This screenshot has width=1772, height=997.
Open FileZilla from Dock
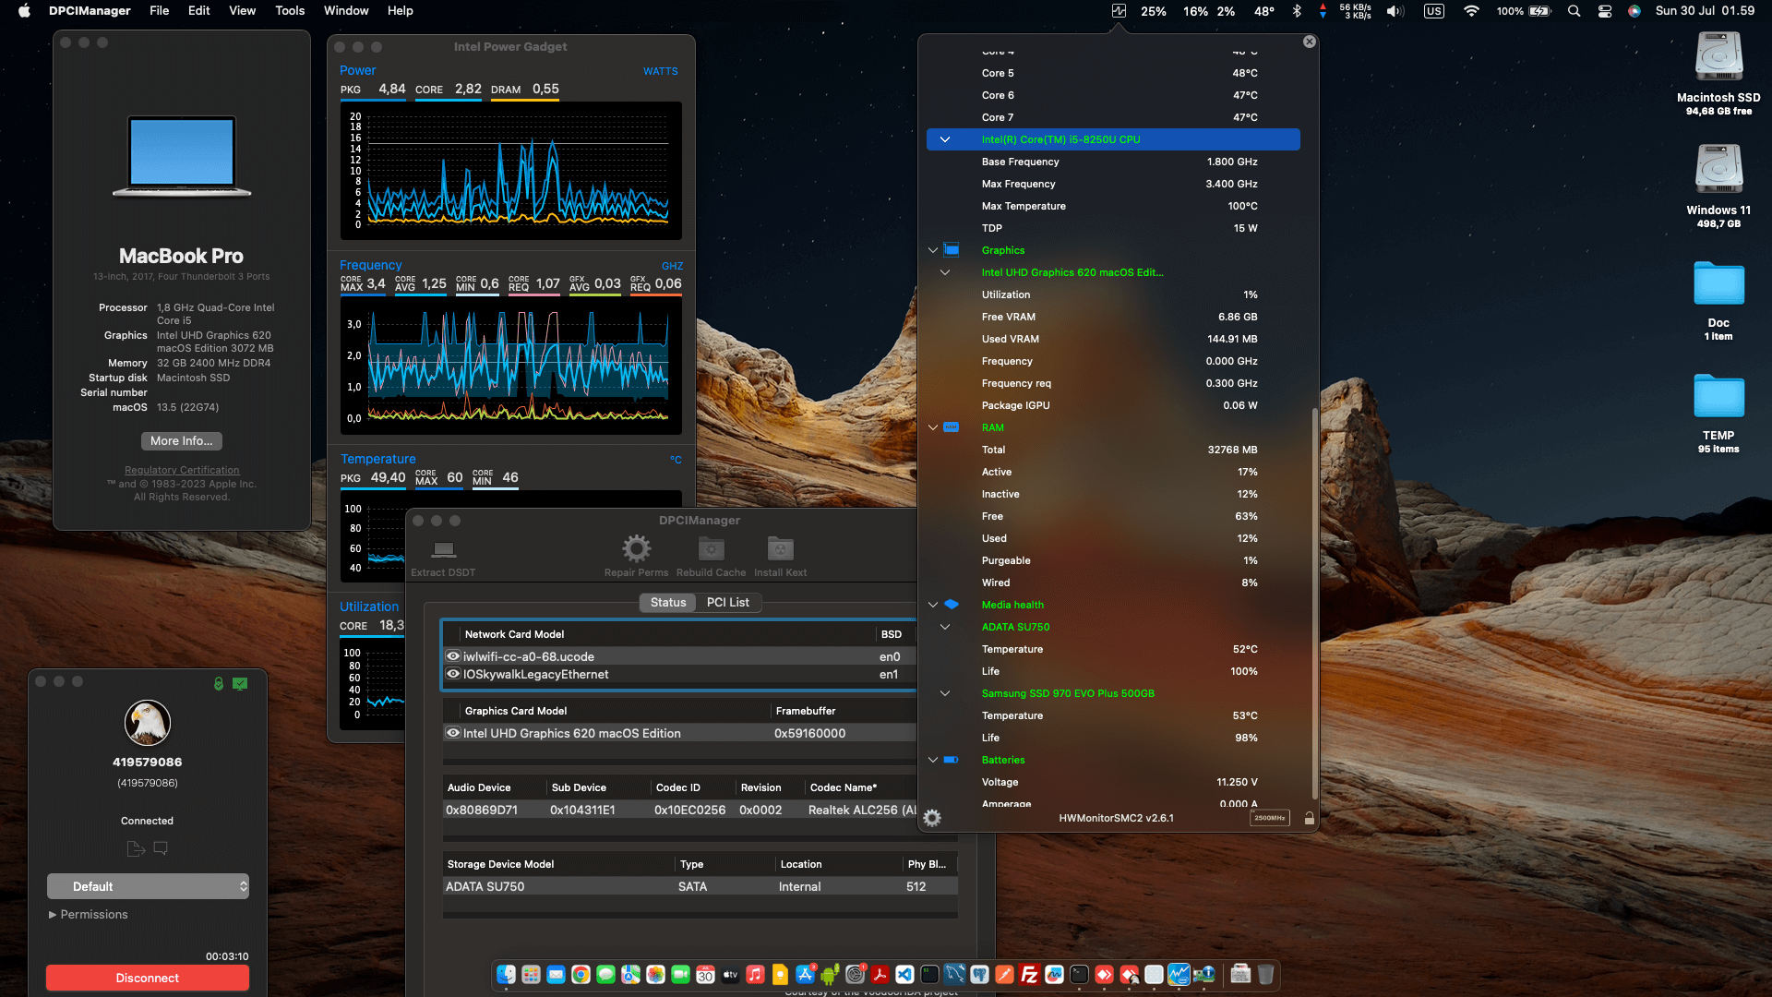point(1029,975)
